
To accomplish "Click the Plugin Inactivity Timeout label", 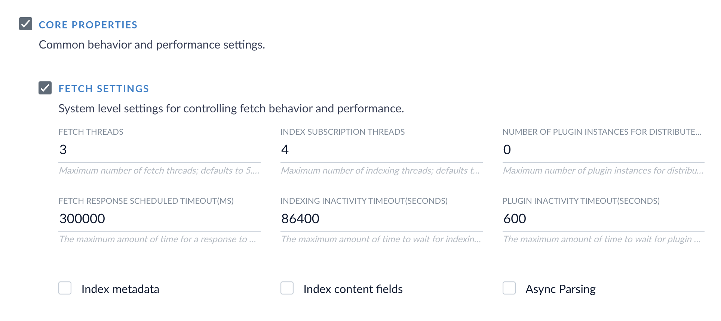I will 581,201.
